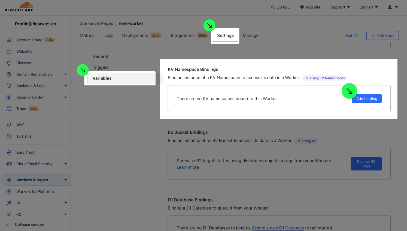This screenshot has height=231, width=407.
Task: Collapse the Workers & Pages submenu arrow
Action: click(66, 180)
